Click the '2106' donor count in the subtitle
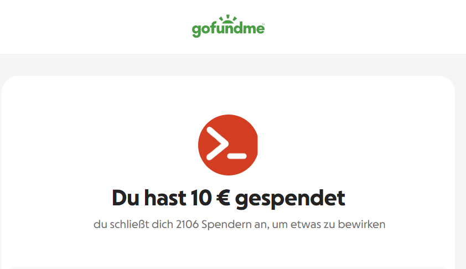This screenshot has width=466, height=269. tap(187, 224)
